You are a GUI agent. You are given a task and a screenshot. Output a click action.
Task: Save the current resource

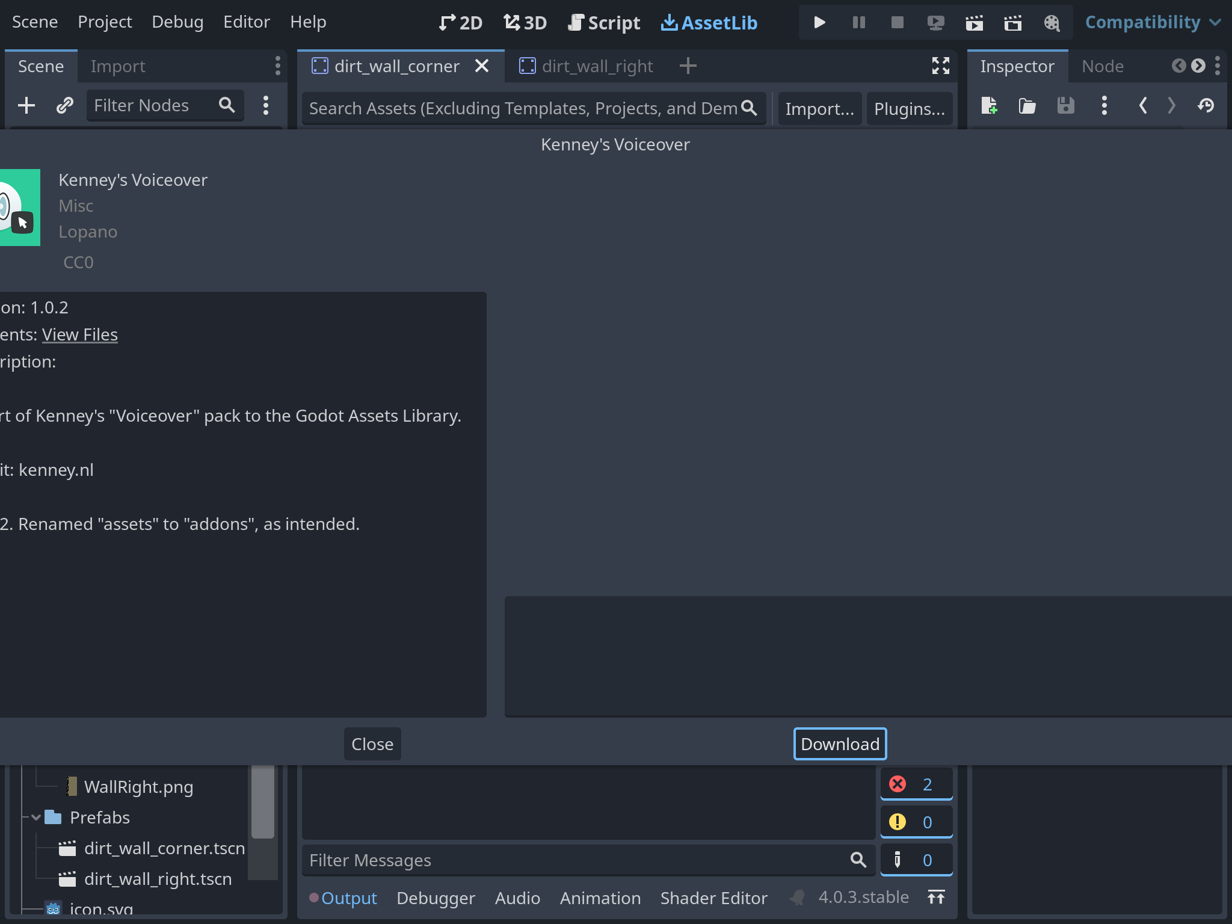point(1065,105)
